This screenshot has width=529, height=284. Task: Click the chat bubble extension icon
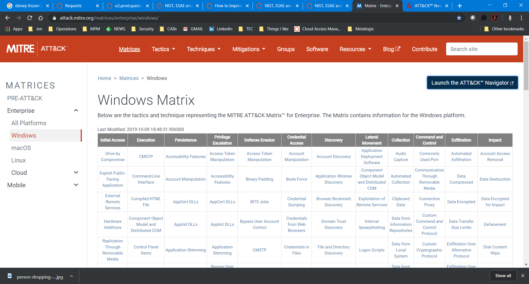tap(484, 18)
